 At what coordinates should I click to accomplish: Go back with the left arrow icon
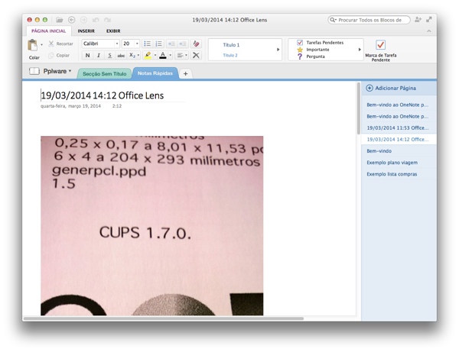[x=71, y=20]
